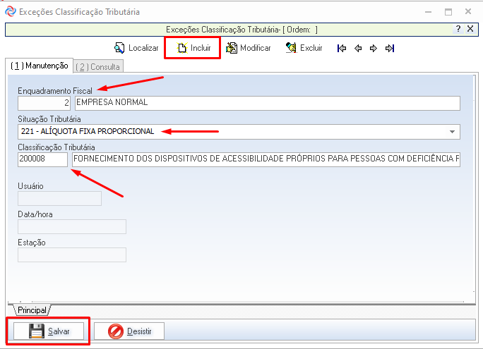483x349 pixels.
Task: Go to the next record arrow
Action: 374,49
